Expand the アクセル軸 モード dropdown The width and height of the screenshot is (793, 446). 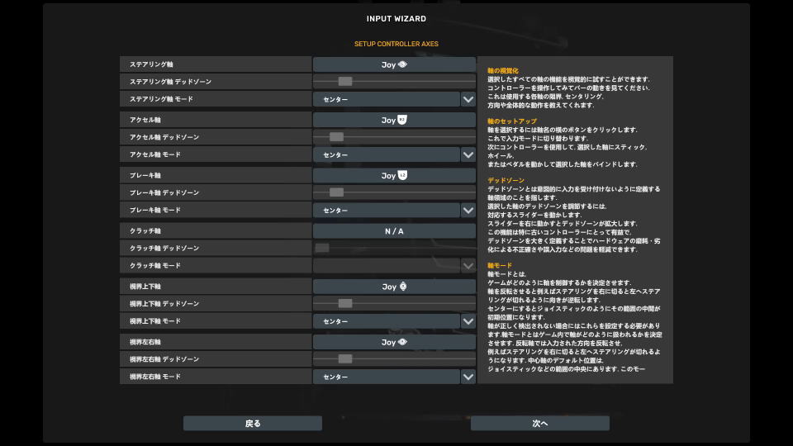(468, 154)
